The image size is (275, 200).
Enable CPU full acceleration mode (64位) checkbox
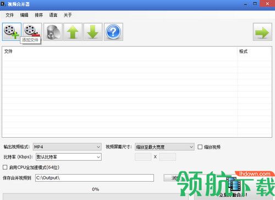click(x=5, y=167)
